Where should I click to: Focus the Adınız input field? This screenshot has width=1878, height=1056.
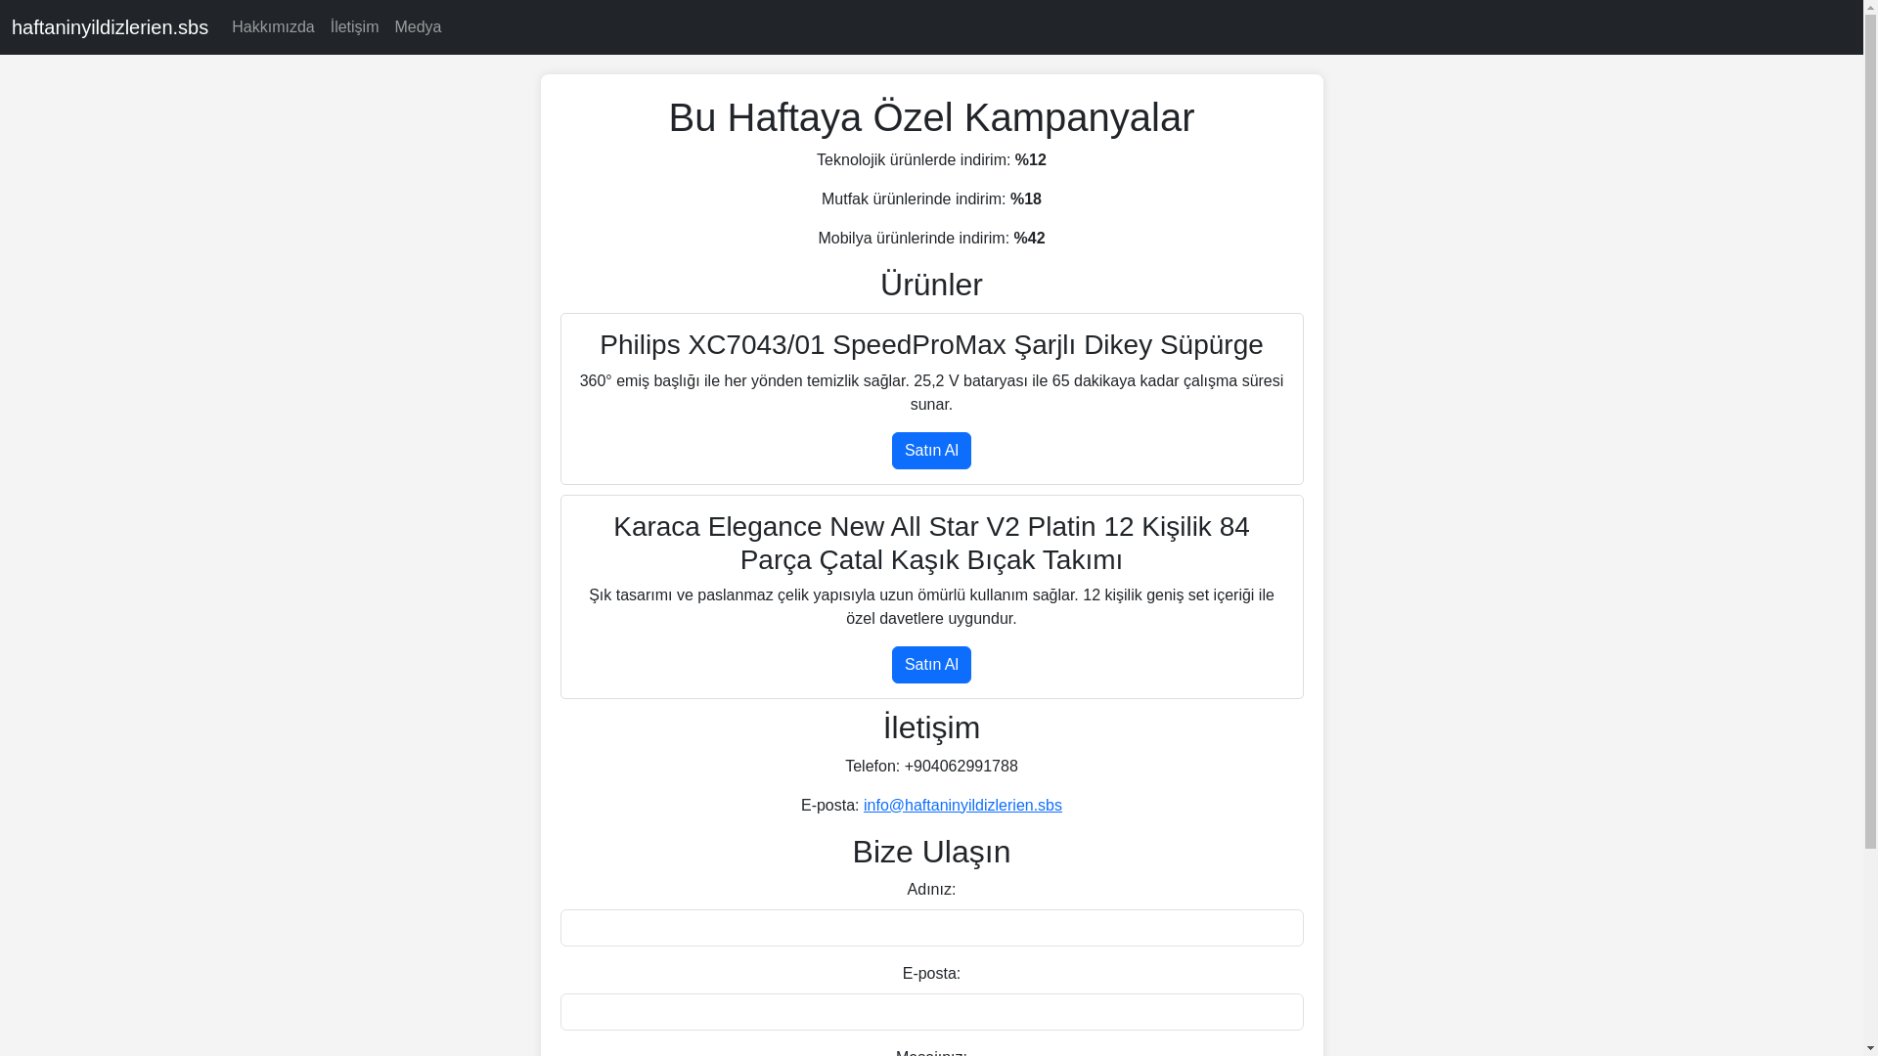pyautogui.click(x=931, y=928)
